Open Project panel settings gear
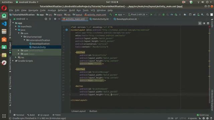Viewport: 214px width, 120px height. click(55, 19)
